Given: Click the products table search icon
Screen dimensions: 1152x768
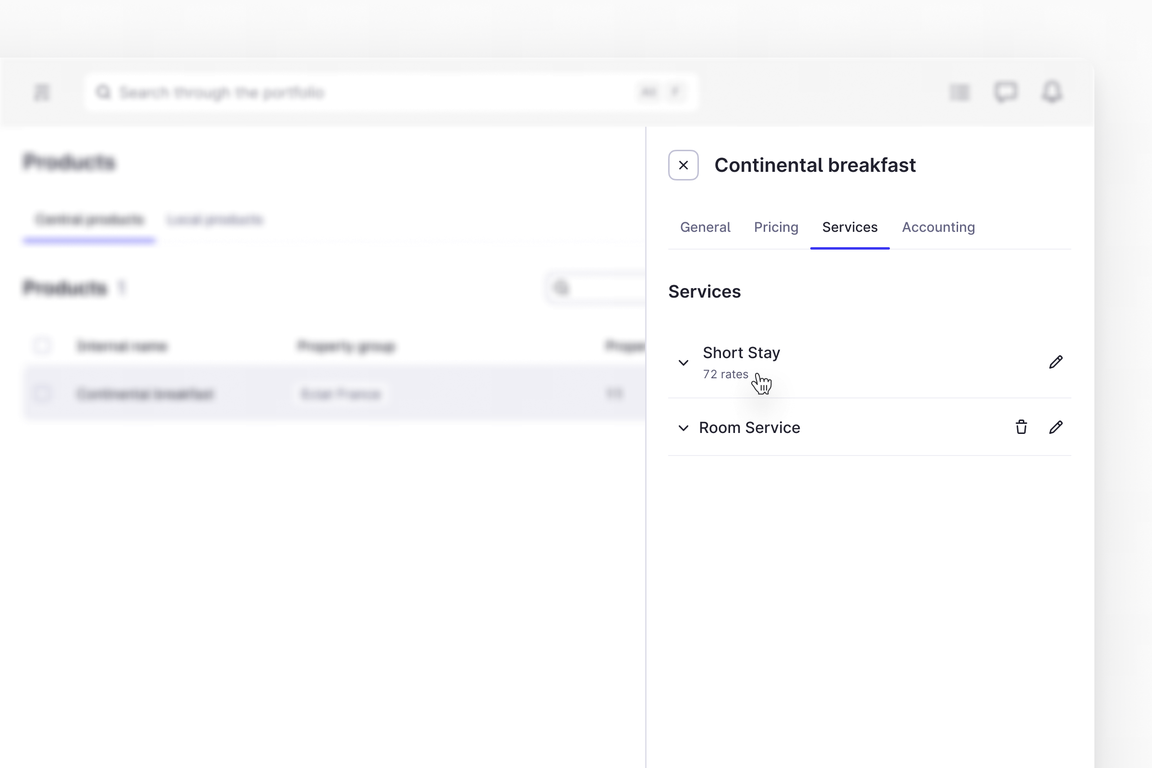Looking at the screenshot, I should (x=561, y=288).
